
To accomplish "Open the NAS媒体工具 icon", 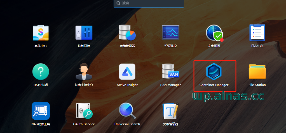I will pyautogui.click(x=41, y=111).
